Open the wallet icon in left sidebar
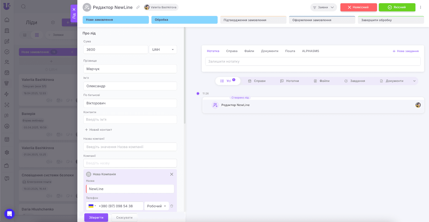The width and height of the screenshot is (429, 222). pyautogui.click(x=7, y=166)
